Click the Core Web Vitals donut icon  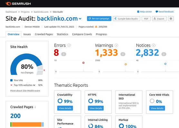(x=152, y=101)
